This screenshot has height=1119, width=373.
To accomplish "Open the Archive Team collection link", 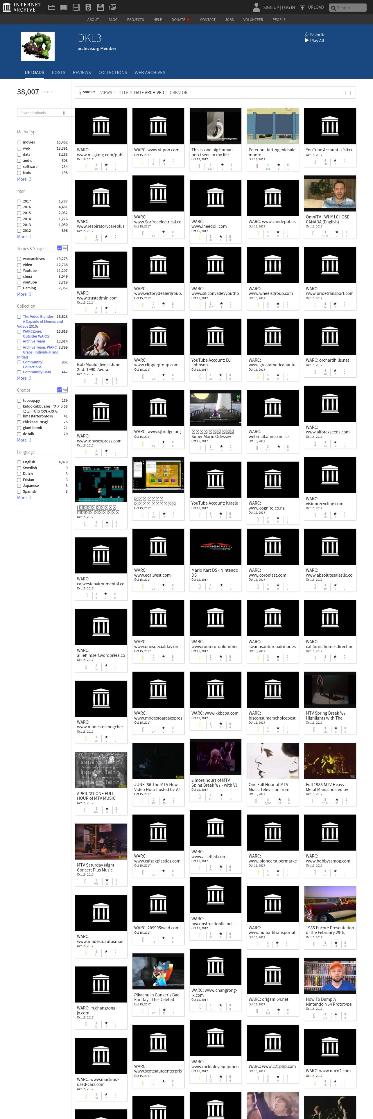I will (x=34, y=341).
